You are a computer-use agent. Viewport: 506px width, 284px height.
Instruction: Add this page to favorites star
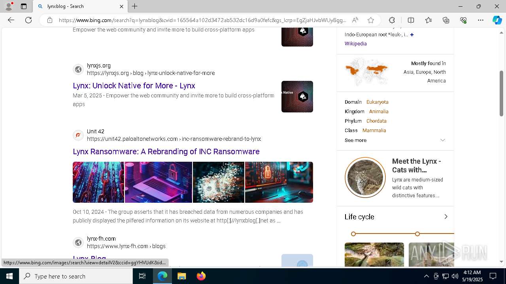370,20
